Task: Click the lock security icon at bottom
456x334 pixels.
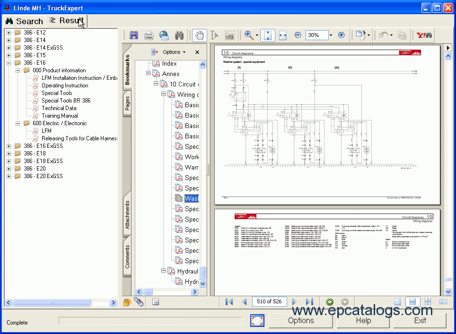Action: (x=127, y=302)
